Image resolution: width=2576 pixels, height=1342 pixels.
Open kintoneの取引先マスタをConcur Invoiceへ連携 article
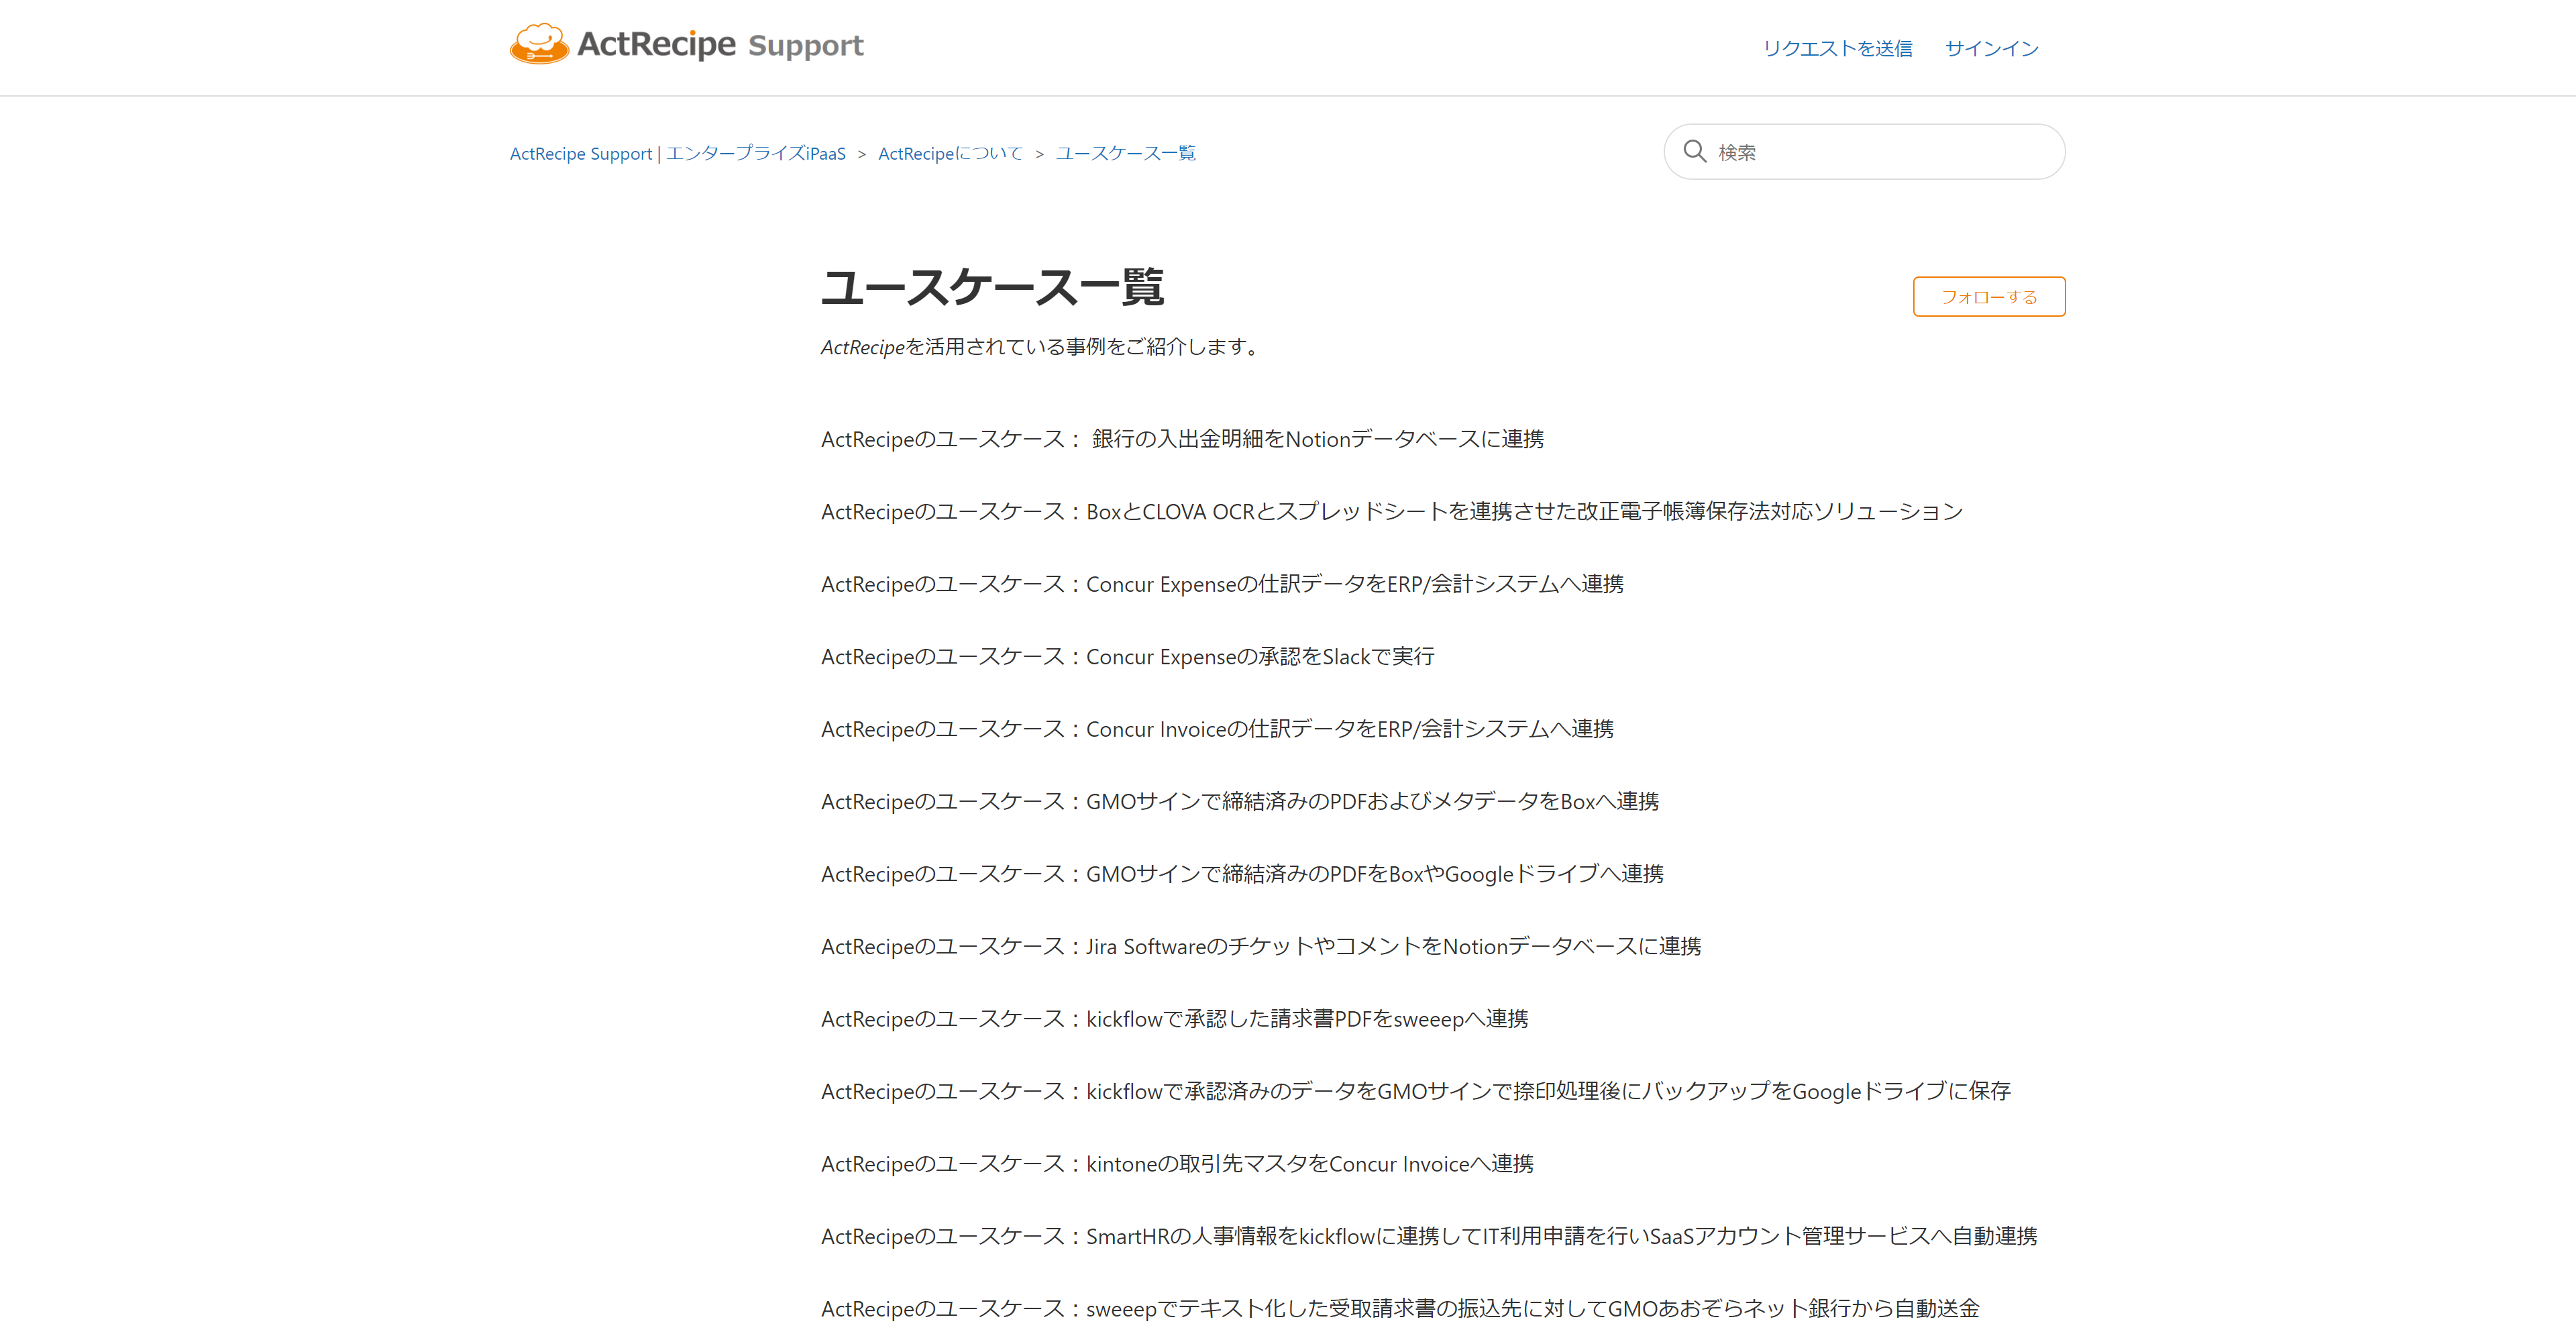pyautogui.click(x=1177, y=1164)
